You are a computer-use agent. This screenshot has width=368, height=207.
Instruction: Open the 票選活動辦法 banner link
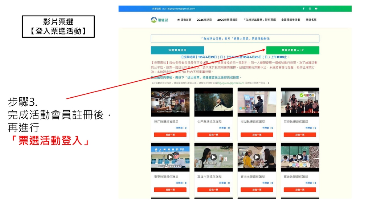235,38
